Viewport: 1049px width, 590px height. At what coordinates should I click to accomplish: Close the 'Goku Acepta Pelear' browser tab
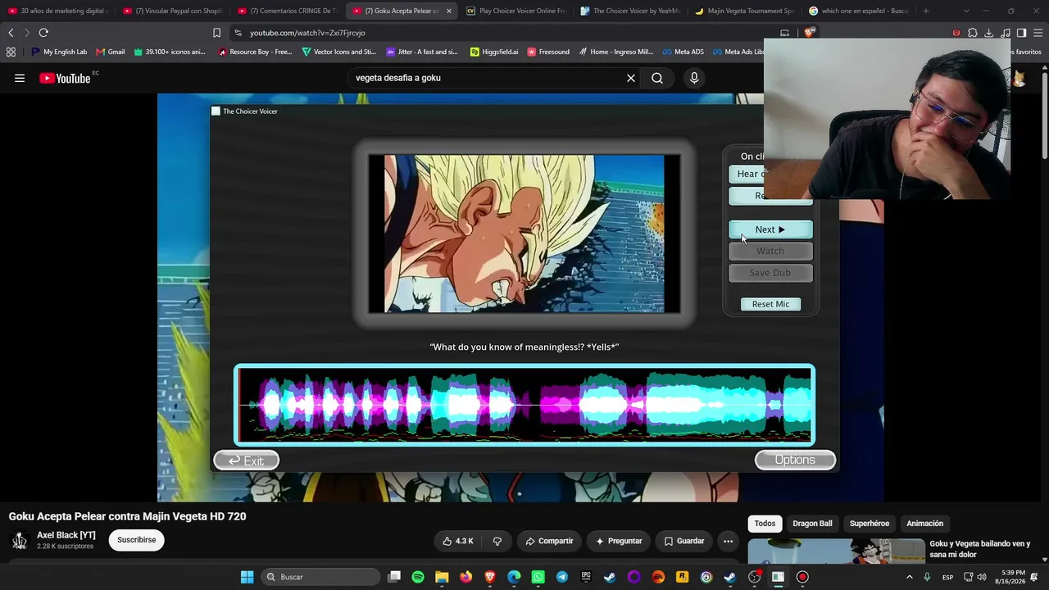pos(448,11)
